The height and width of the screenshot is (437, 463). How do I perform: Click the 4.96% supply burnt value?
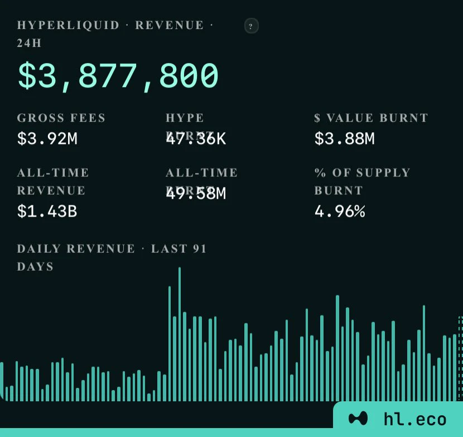click(x=340, y=212)
